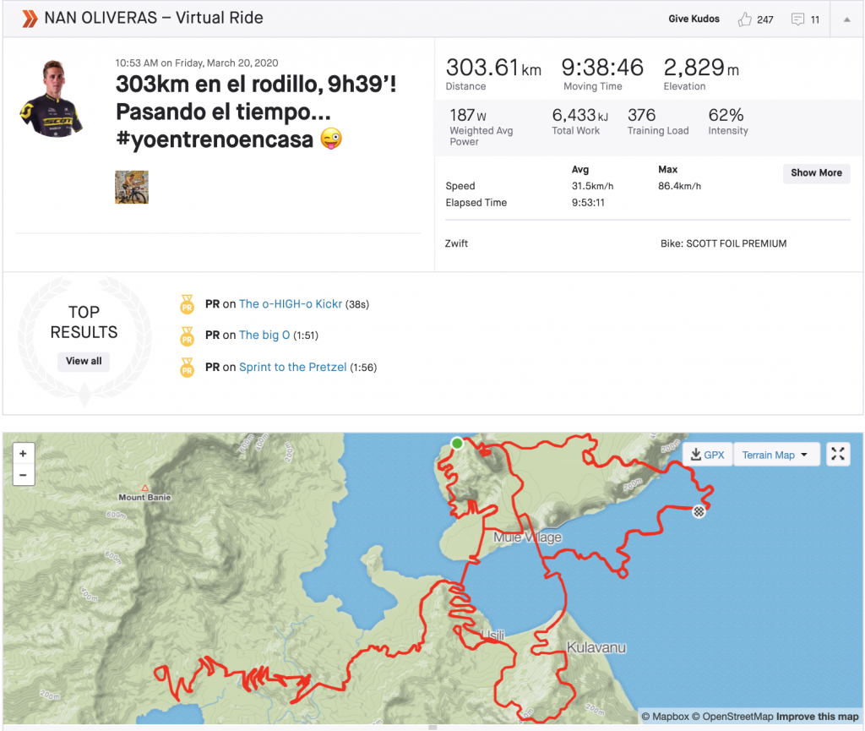Expand stats with Show More
Image resolution: width=865 pixels, height=731 pixels.
pos(815,172)
